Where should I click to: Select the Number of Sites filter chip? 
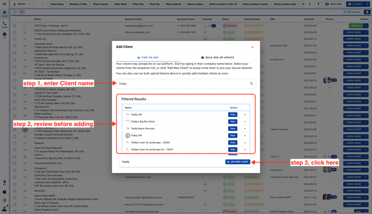[78, 4]
